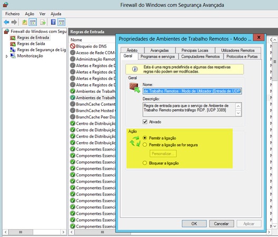
Task: Select Bloquear a ligação radio option
Action: click(145, 163)
